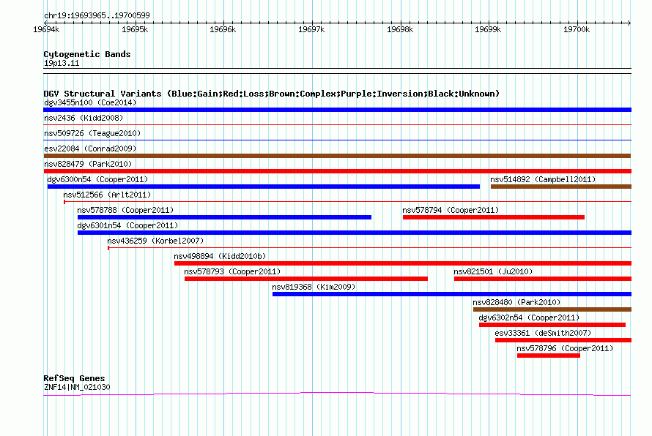
Task: Open the nsv514892 (Campbell2011) label
Action: point(543,179)
